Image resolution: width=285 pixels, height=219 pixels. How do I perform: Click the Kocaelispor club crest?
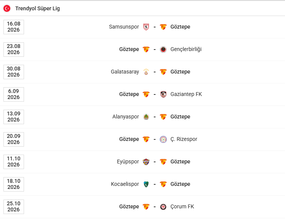[146, 184]
